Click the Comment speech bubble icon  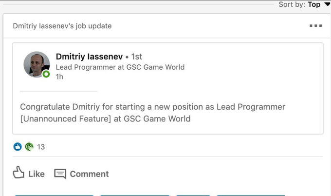point(60,174)
